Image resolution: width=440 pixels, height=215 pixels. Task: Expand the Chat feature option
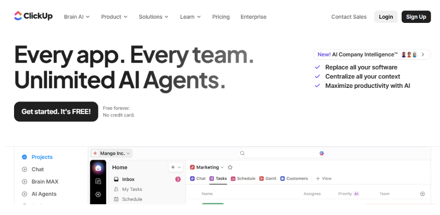click(x=24, y=169)
